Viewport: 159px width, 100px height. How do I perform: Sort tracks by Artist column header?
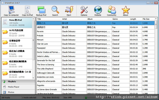[74, 19]
